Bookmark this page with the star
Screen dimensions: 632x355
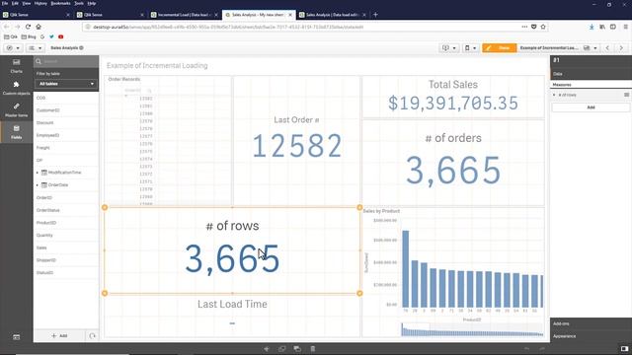coord(543,27)
